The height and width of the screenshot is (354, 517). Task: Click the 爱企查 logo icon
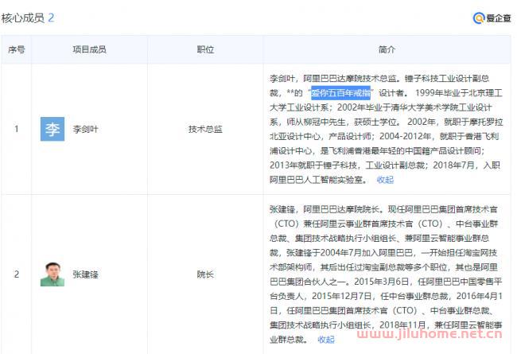479,18
